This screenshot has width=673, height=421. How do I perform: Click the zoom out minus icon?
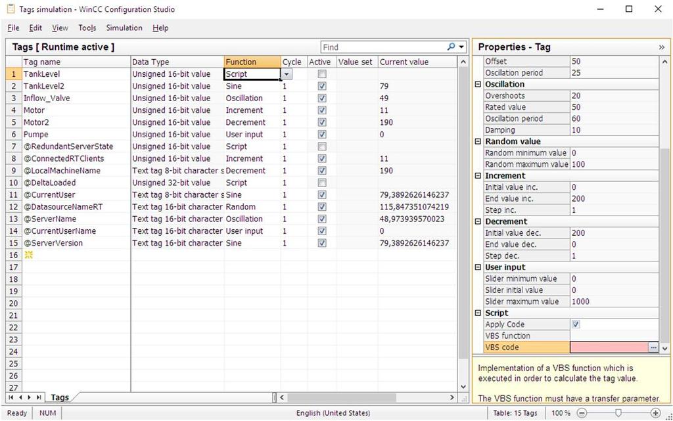582,413
